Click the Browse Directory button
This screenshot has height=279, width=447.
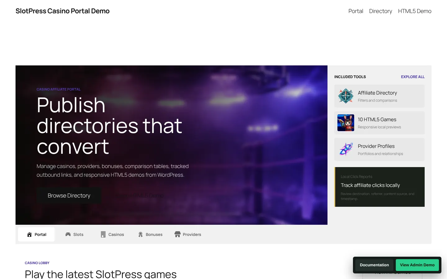tap(69, 196)
